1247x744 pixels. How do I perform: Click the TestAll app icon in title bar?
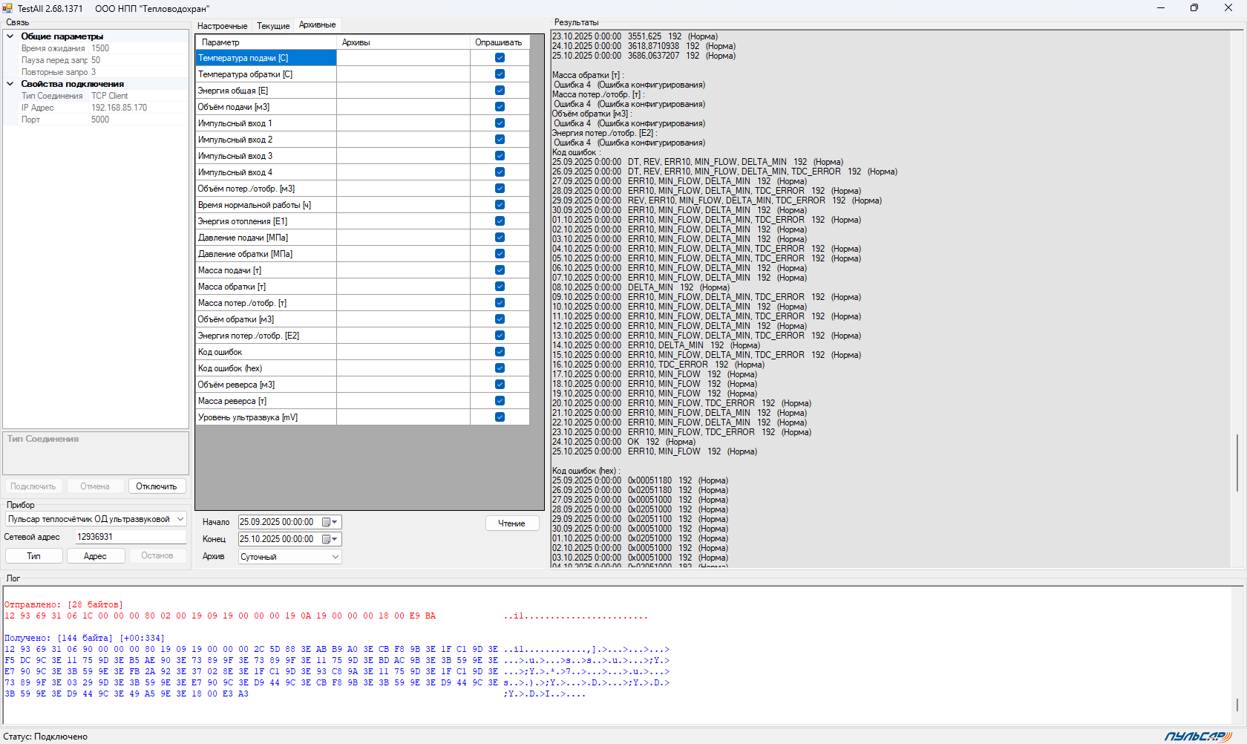coord(7,8)
